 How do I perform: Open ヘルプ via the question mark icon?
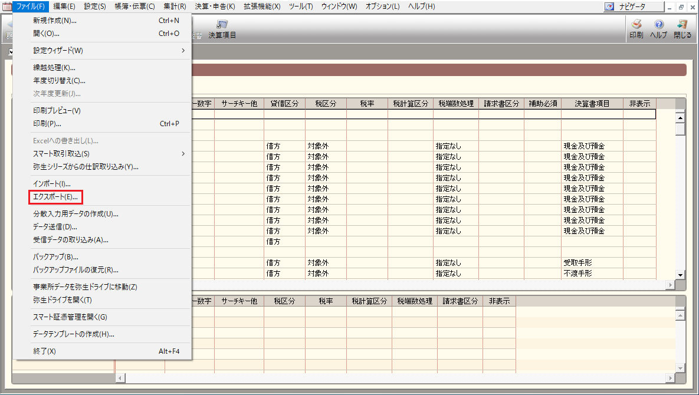658,26
